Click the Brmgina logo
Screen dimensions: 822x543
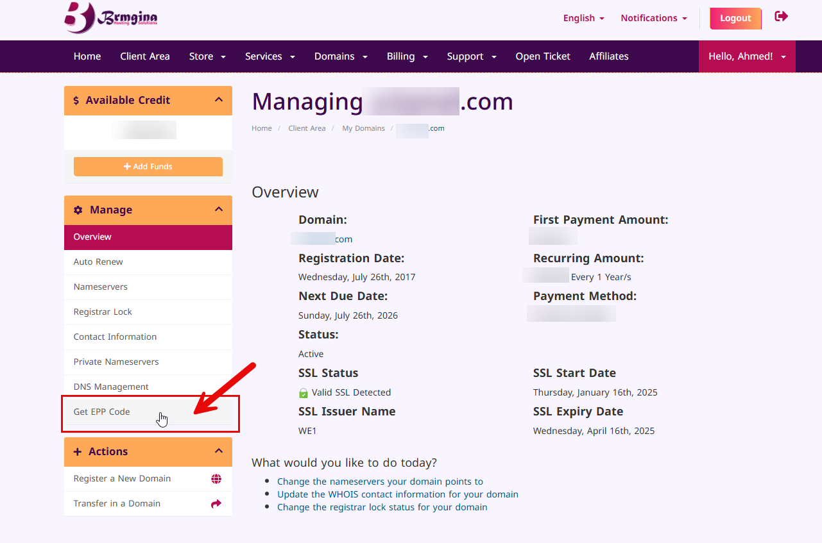[x=111, y=17]
